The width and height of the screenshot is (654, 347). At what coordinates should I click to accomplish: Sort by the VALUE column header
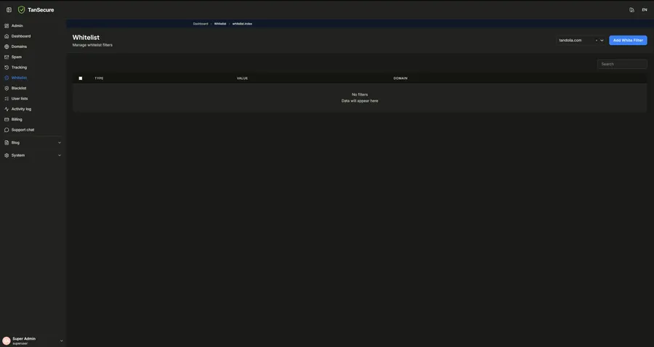point(242,78)
